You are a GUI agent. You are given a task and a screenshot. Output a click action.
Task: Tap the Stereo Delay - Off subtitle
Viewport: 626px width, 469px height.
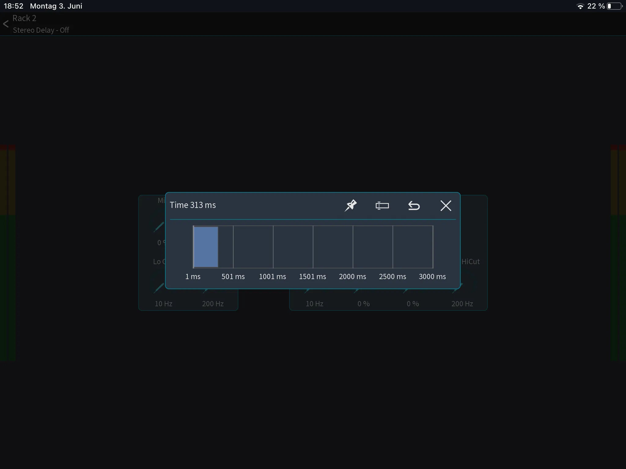click(41, 30)
